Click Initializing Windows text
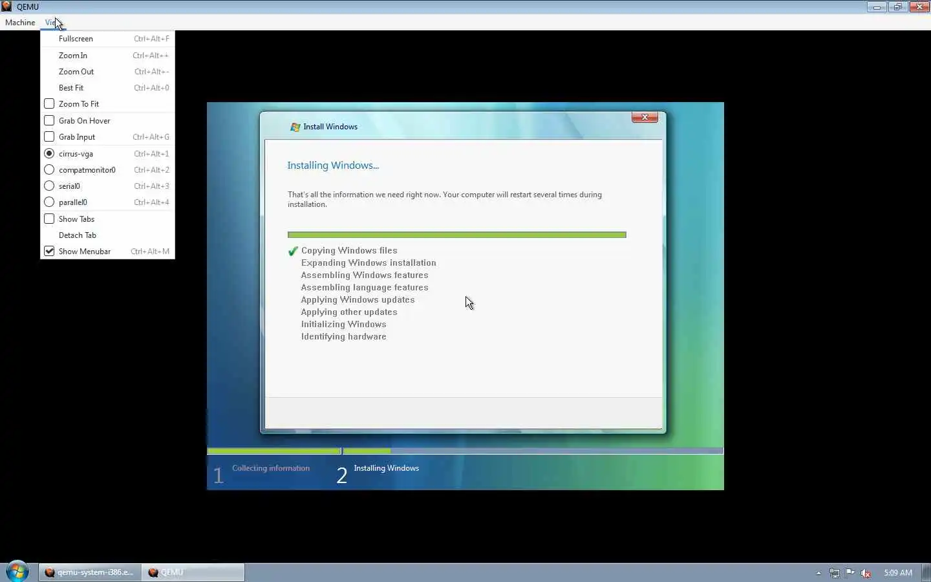This screenshot has height=582, width=931. click(x=343, y=325)
